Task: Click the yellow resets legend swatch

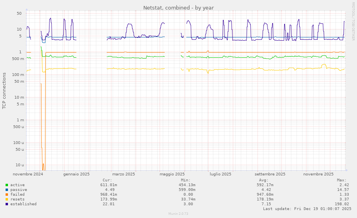Action: (x=7, y=199)
